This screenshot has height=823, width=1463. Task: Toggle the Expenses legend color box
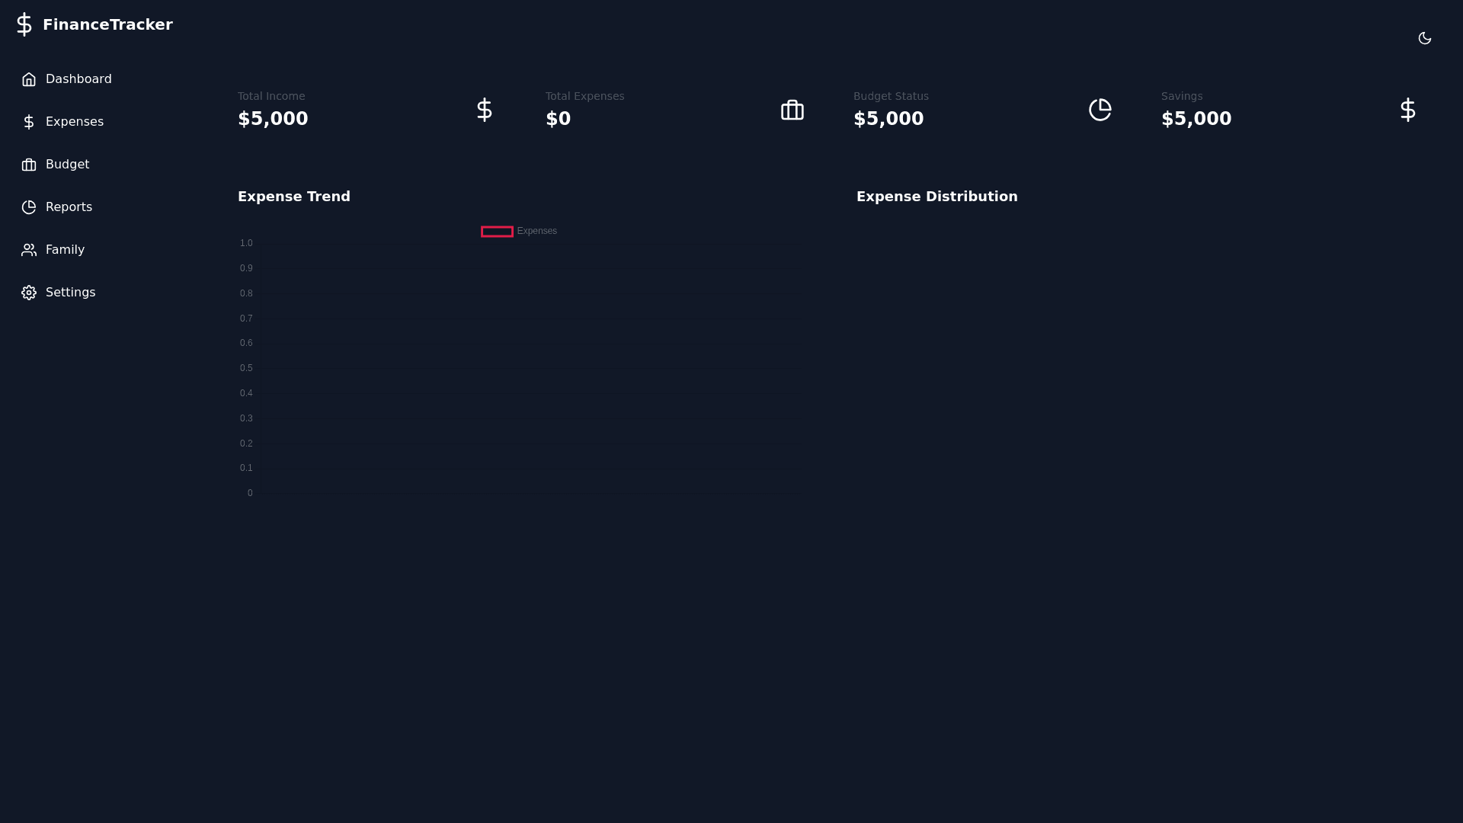point(497,232)
